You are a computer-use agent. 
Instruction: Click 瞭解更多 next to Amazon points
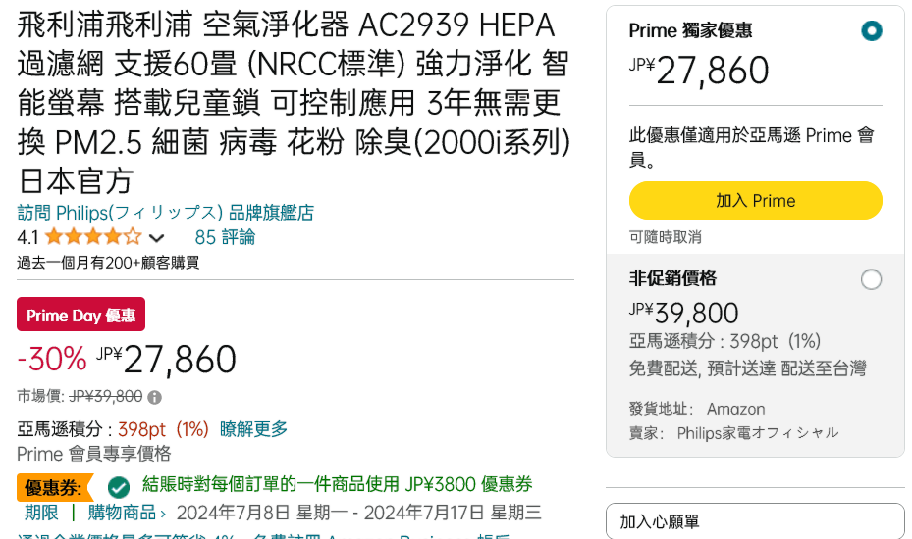pyautogui.click(x=253, y=429)
